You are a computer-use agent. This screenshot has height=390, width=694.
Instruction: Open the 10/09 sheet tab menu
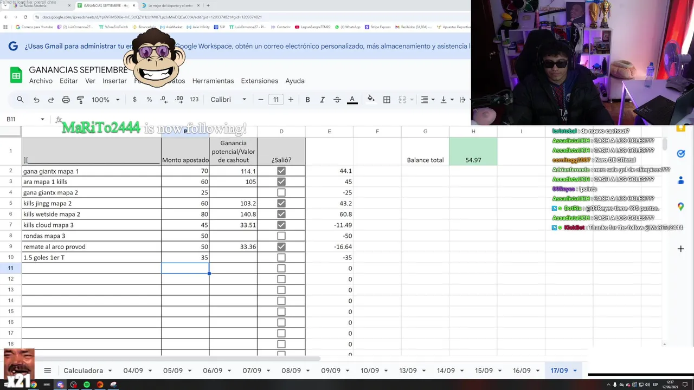386,370
